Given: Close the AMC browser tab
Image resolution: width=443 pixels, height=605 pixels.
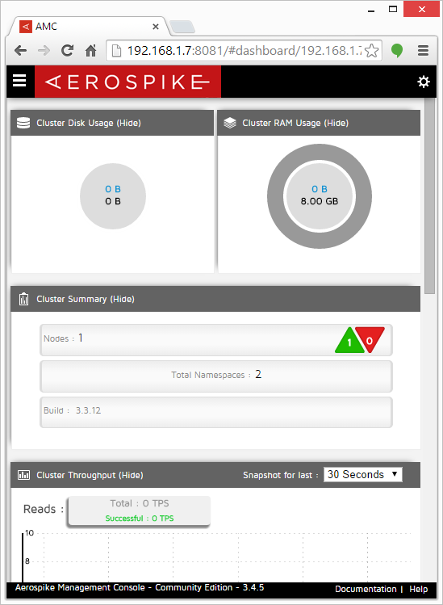Looking at the screenshot, I should (156, 27).
